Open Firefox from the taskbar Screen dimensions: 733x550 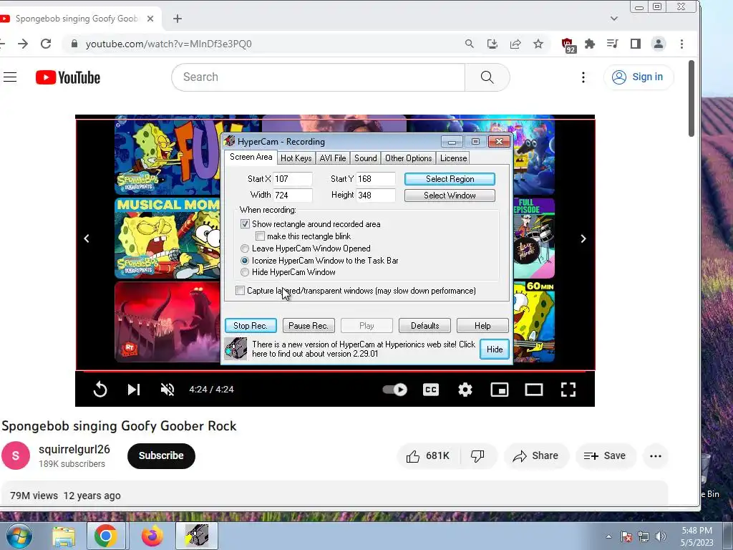[x=152, y=536]
